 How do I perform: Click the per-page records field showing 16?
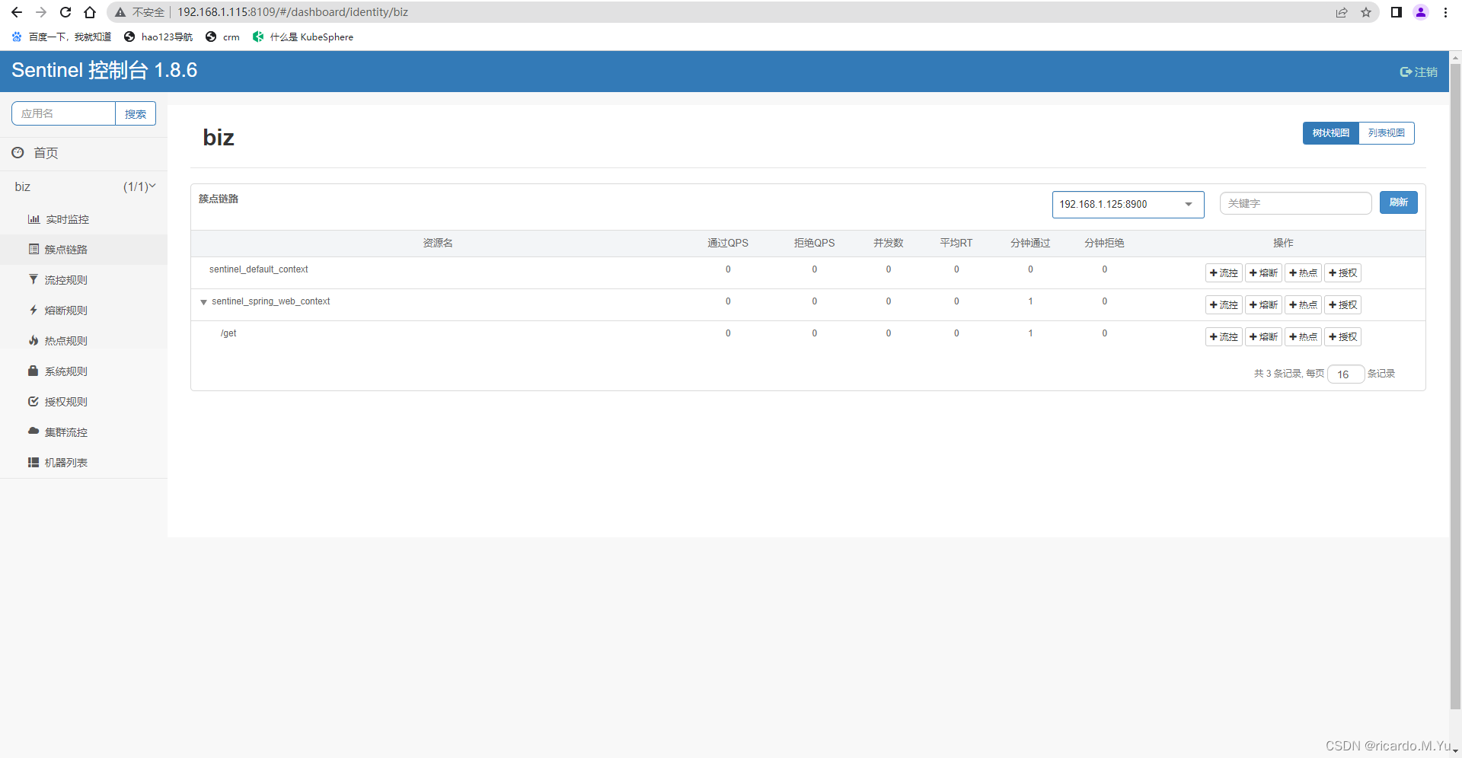coord(1345,374)
